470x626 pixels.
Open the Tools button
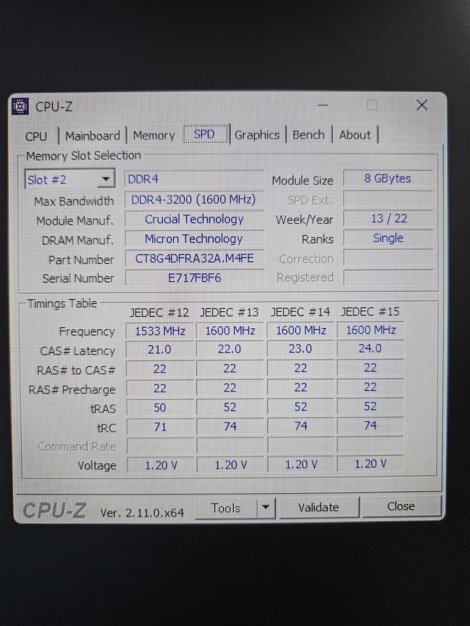pyautogui.click(x=226, y=508)
